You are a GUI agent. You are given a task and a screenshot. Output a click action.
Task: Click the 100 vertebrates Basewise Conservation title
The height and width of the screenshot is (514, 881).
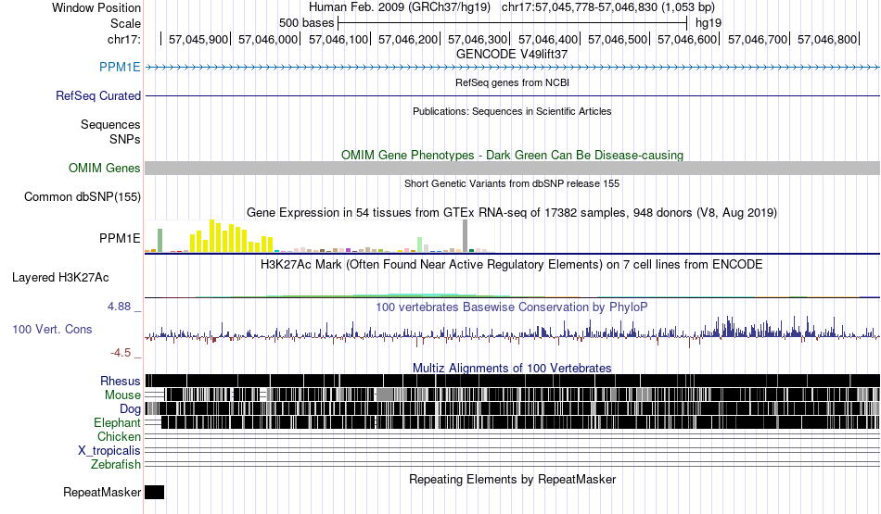pos(512,307)
